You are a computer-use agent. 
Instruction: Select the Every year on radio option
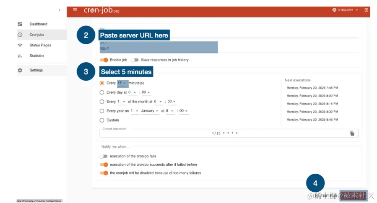pyautogui.click(x=102, y=111)
